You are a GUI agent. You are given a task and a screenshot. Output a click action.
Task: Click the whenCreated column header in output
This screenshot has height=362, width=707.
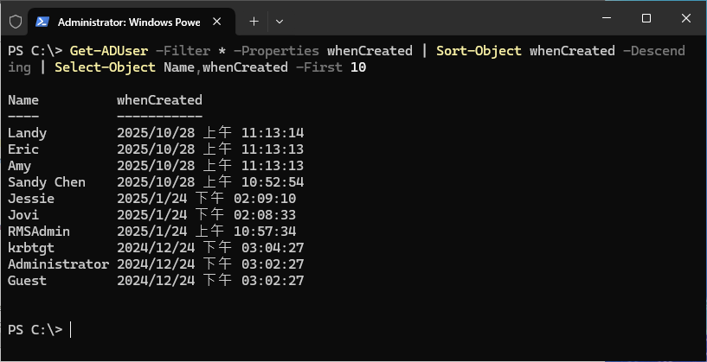[x=159, y=100]
